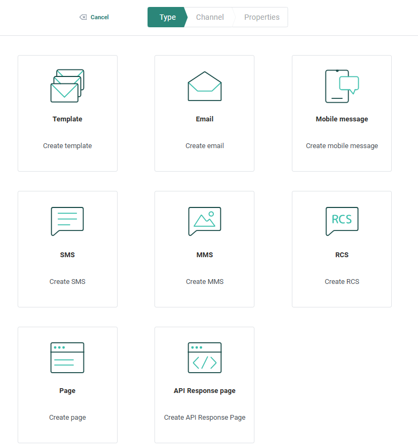Click the "Create template" description text
Image resolution: width=418 pixels, height=447 pixels.
pyautogui.click(x=67, y=146)
